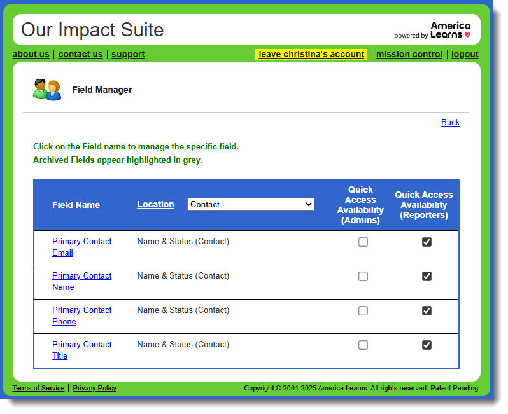The image size is (508, 414).
Task: Toggle Reporters checkbox for Primary Contact Email
Action: [427, 242]
